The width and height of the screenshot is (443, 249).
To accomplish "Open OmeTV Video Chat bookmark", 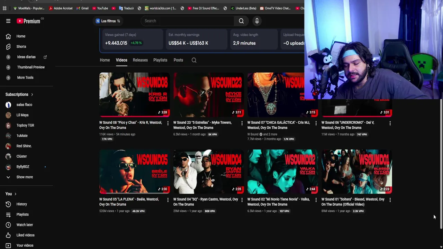I will tap(275, 8).
